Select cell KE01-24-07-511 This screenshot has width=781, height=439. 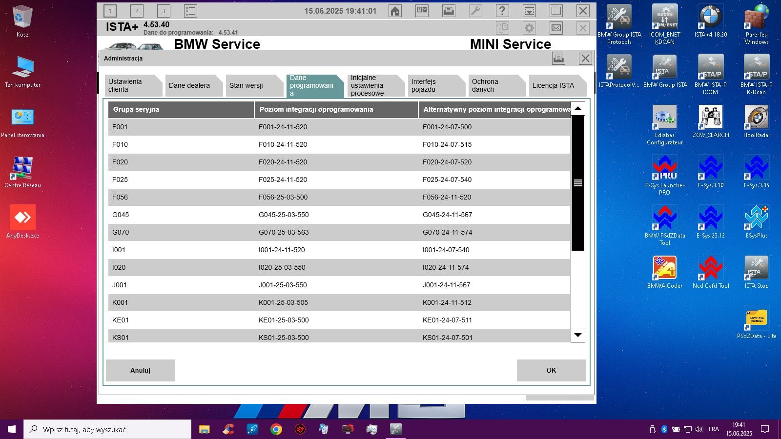click(x=447, y=320)
